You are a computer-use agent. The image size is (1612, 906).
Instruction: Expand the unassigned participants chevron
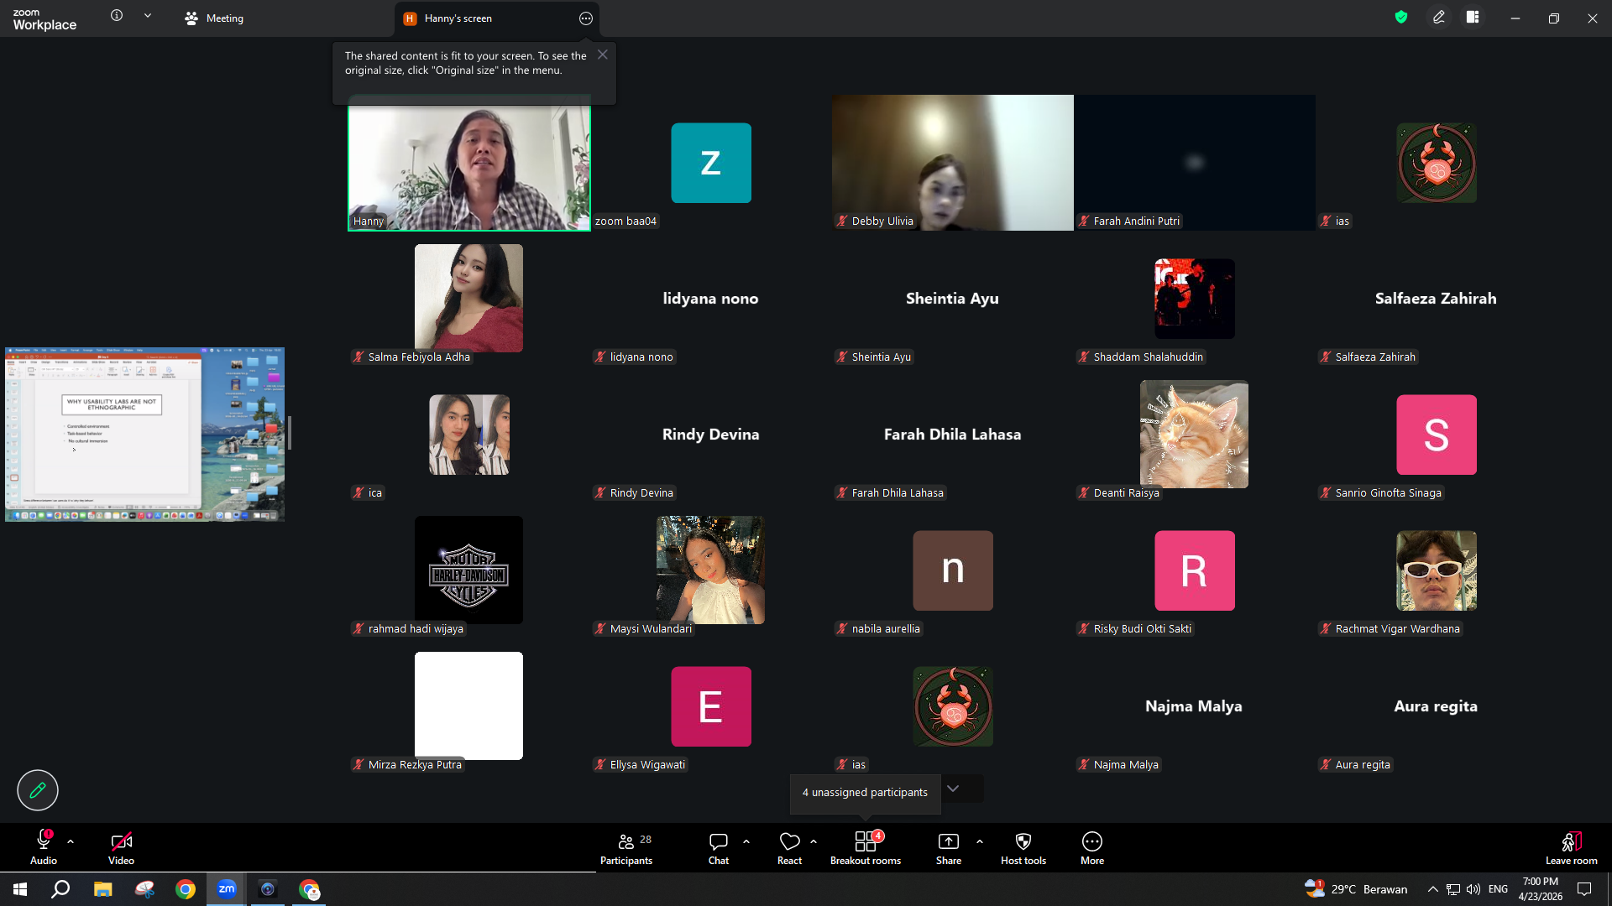(953, 789)
